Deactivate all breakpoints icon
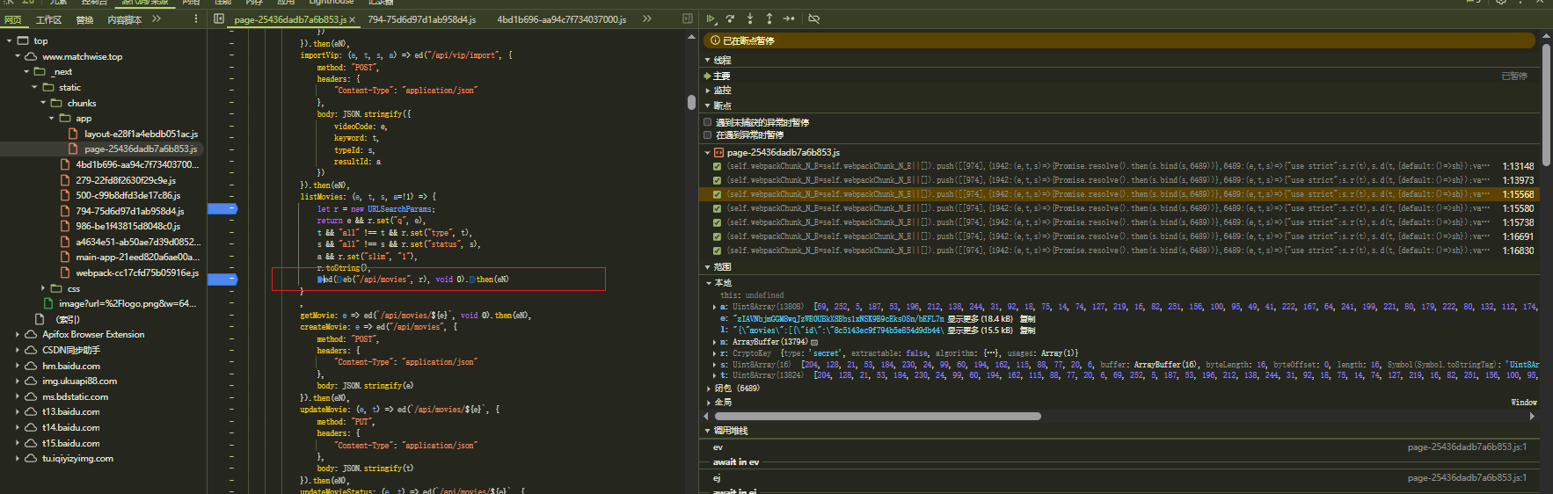This screenshot has width=1553, height=494. 814,18
